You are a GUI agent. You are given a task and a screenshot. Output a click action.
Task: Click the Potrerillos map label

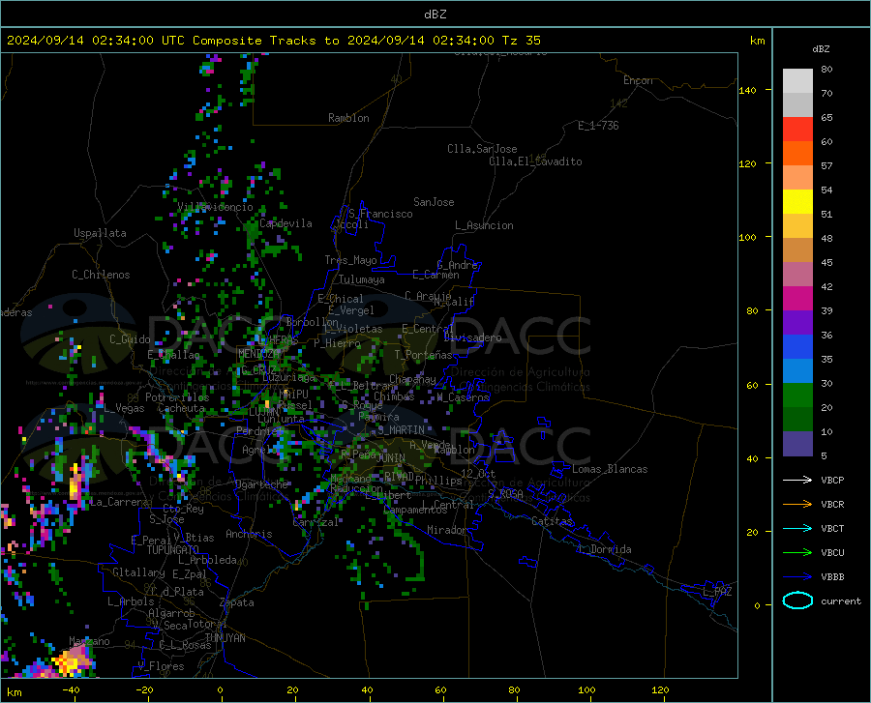point(177,397)
